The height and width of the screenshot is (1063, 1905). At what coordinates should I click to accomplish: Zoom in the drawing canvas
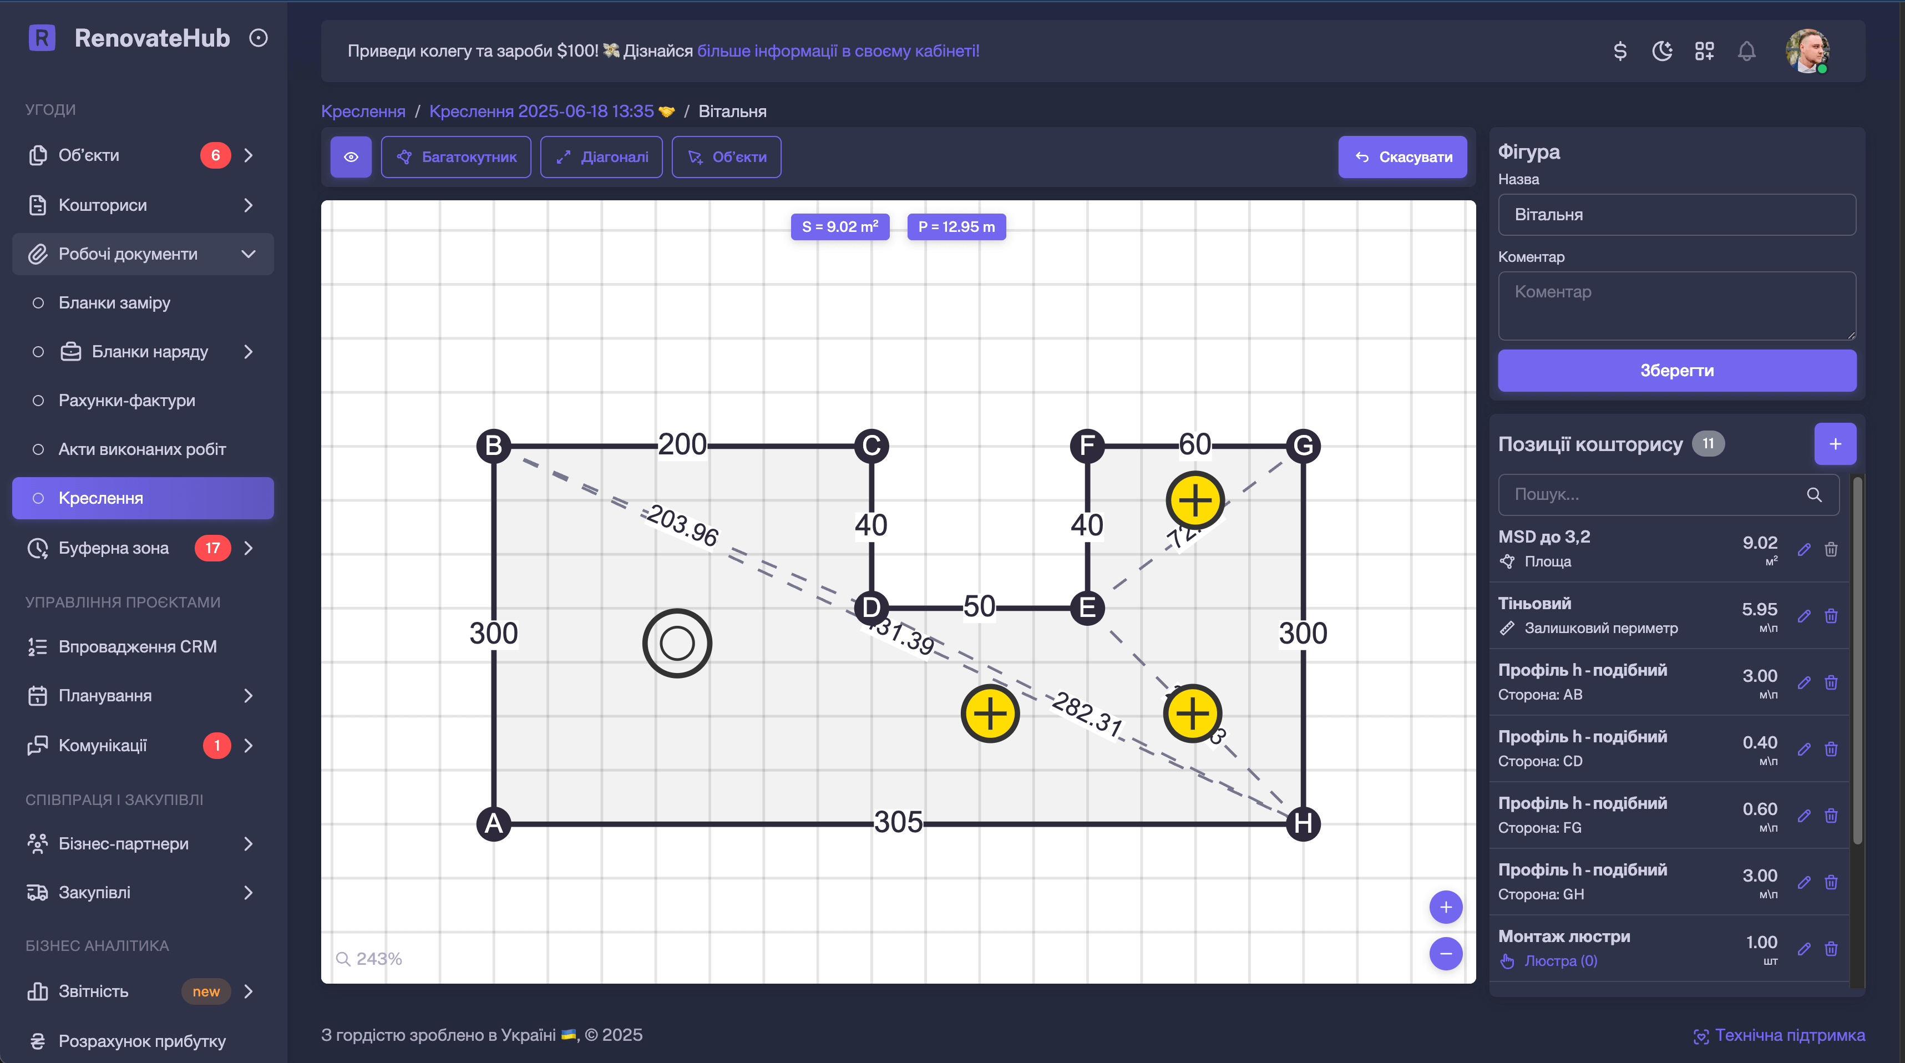pos(1446,908)
